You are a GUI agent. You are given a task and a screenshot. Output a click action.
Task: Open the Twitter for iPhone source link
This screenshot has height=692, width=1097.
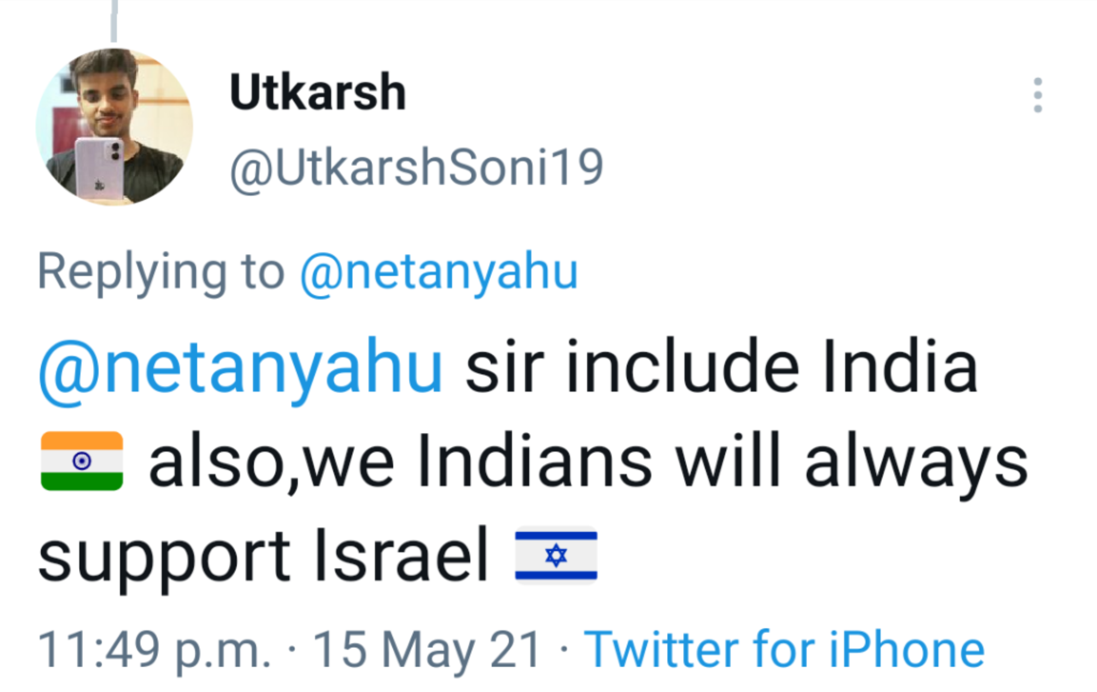click(784, 649)
